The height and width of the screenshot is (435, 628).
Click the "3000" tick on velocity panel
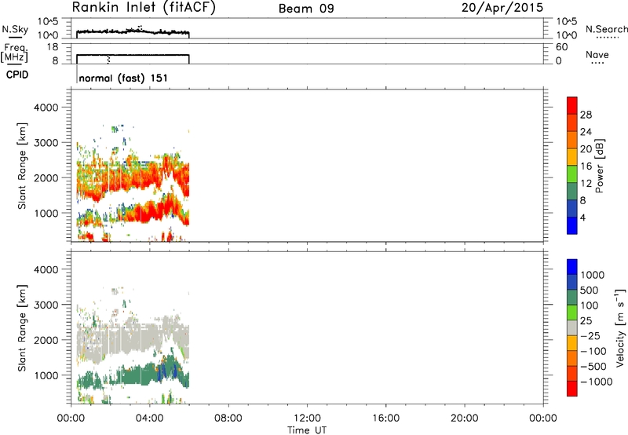[x=46, y=305]
